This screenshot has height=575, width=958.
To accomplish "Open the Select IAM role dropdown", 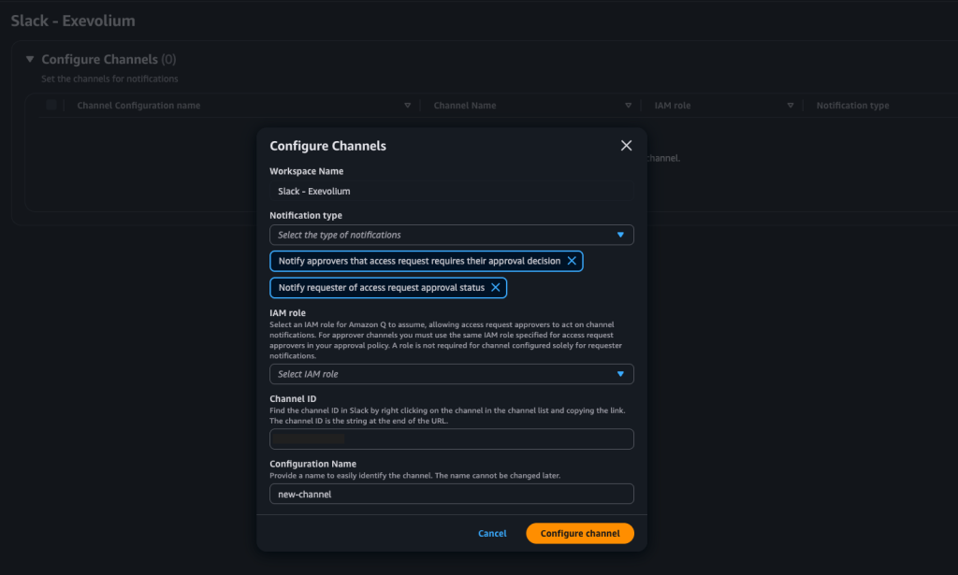I will [451, 374].
